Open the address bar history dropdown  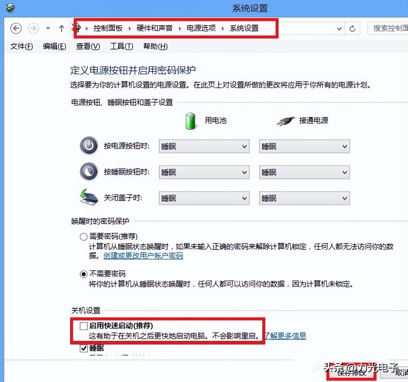click(339, 28)
